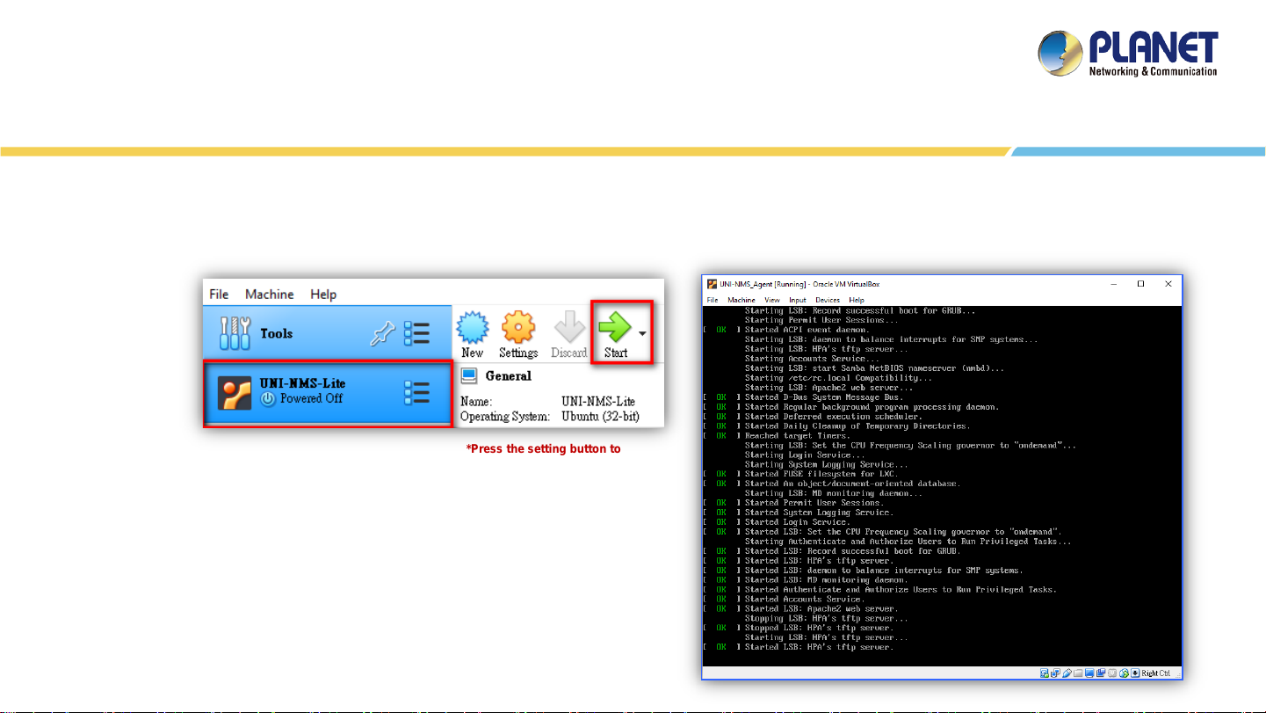Open File menu in running VM window
Screen dimensions: 1266x713
713,300
